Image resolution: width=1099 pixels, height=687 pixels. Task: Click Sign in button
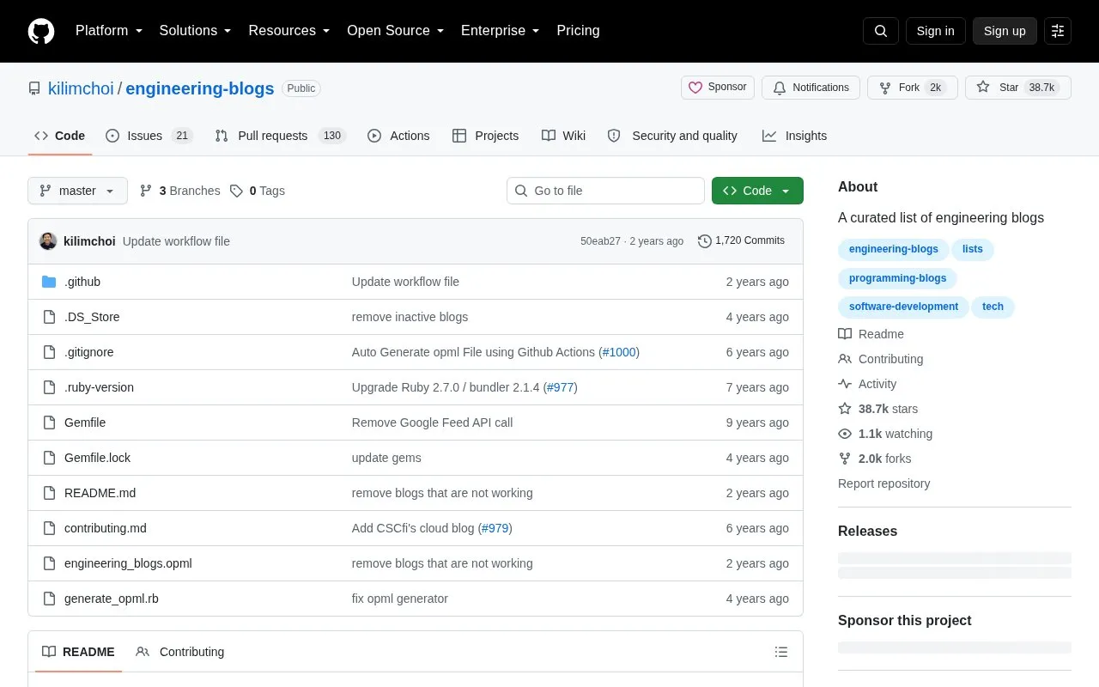coord(935,31)
